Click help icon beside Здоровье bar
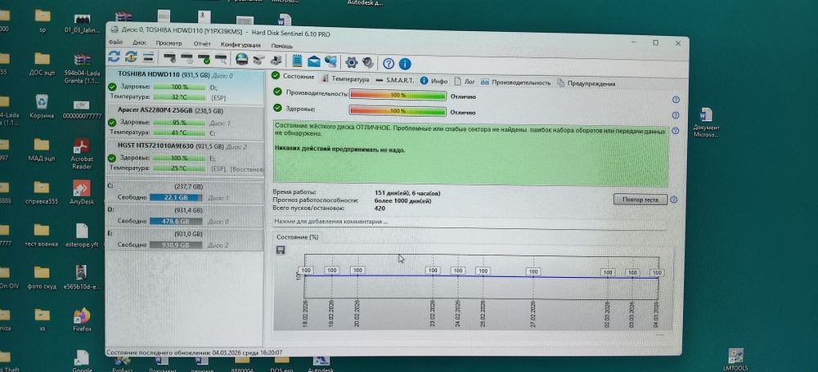The height and width of the screenshot is (372, 818). (676, 115)
